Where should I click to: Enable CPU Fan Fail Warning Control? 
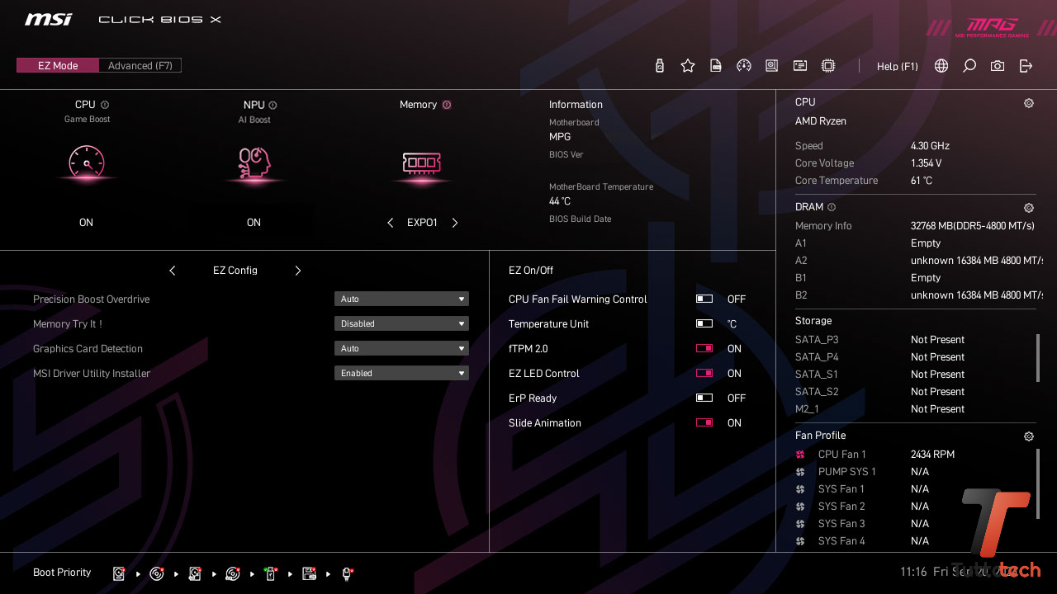point(704,299)
